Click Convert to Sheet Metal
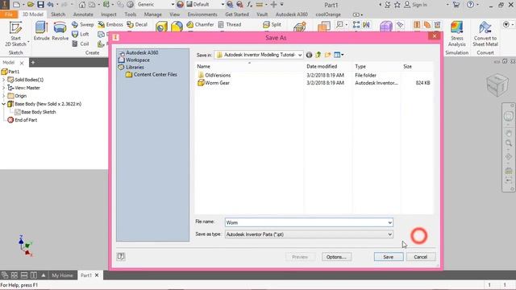This screenshot has width=516, height=290. coord(485,34)
